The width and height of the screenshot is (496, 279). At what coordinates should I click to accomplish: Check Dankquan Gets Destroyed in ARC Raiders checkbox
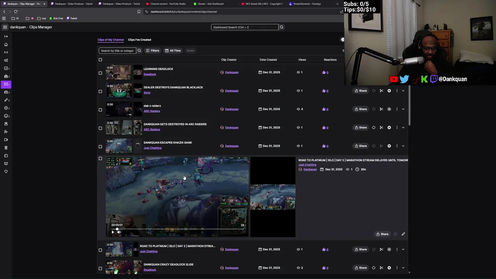tap(100, 128)
